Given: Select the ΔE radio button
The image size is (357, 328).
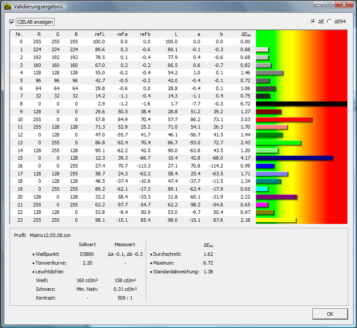Looking at the screenshot, I should click(x=313, y=21).
